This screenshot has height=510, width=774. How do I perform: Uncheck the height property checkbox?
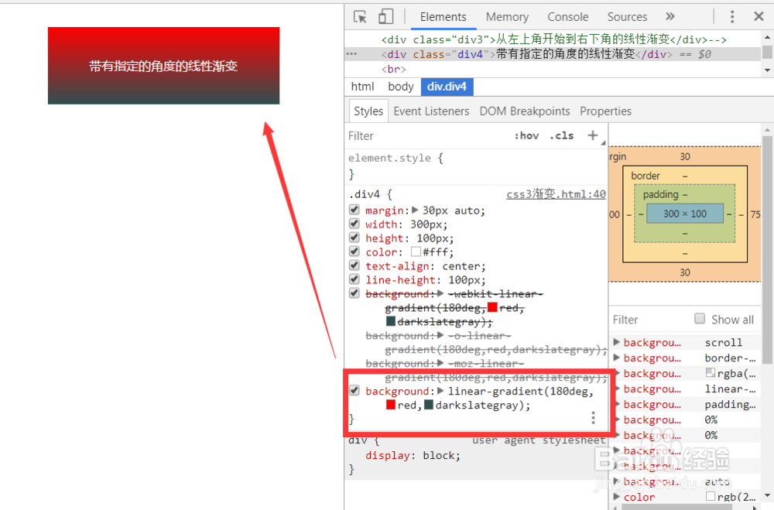click(354, 237)
